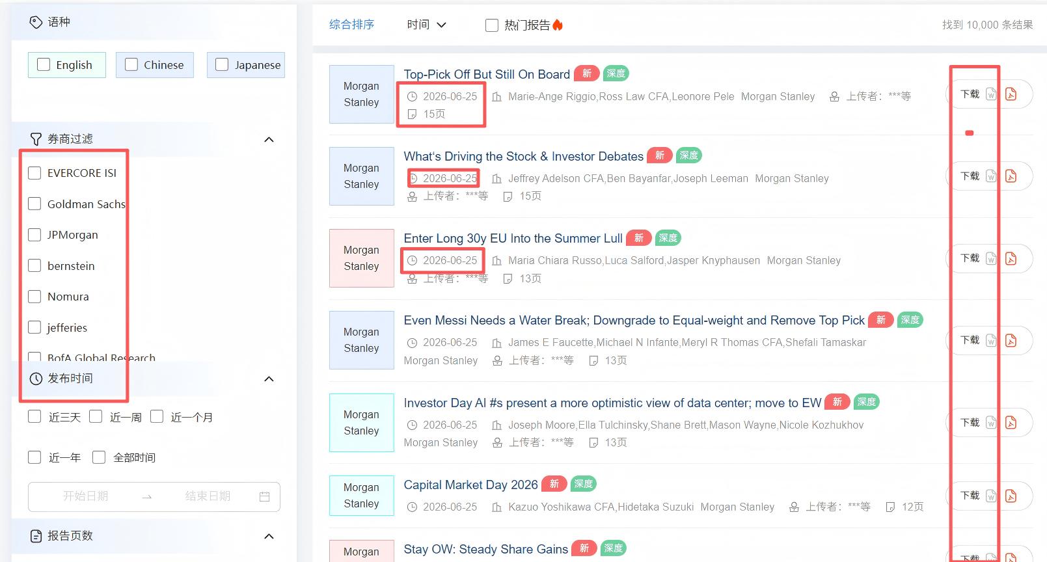This screenshot has height=562, width=1047.
Task: Enable the EVERCORE ISI broker filter
Action: point(34,173)
